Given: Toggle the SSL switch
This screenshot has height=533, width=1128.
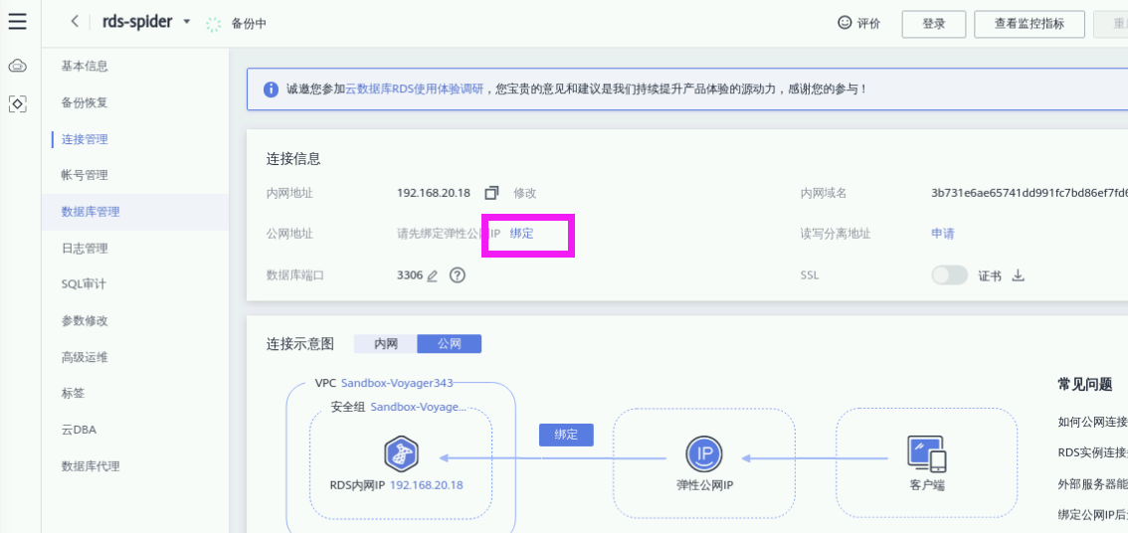Looking at the screenshot, I should [x=950, y=275].
